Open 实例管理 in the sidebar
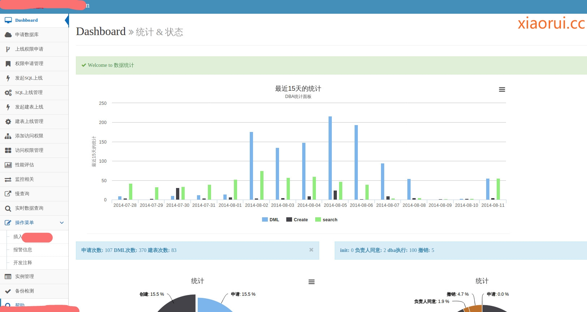 pyautogui.click(x=34, y=277)
